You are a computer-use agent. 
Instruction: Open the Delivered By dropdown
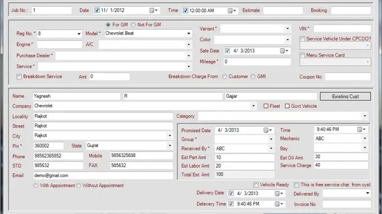pyautogui.click(x=367, y=193)
